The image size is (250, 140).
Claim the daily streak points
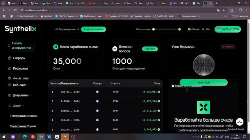[x=150, y=49]
